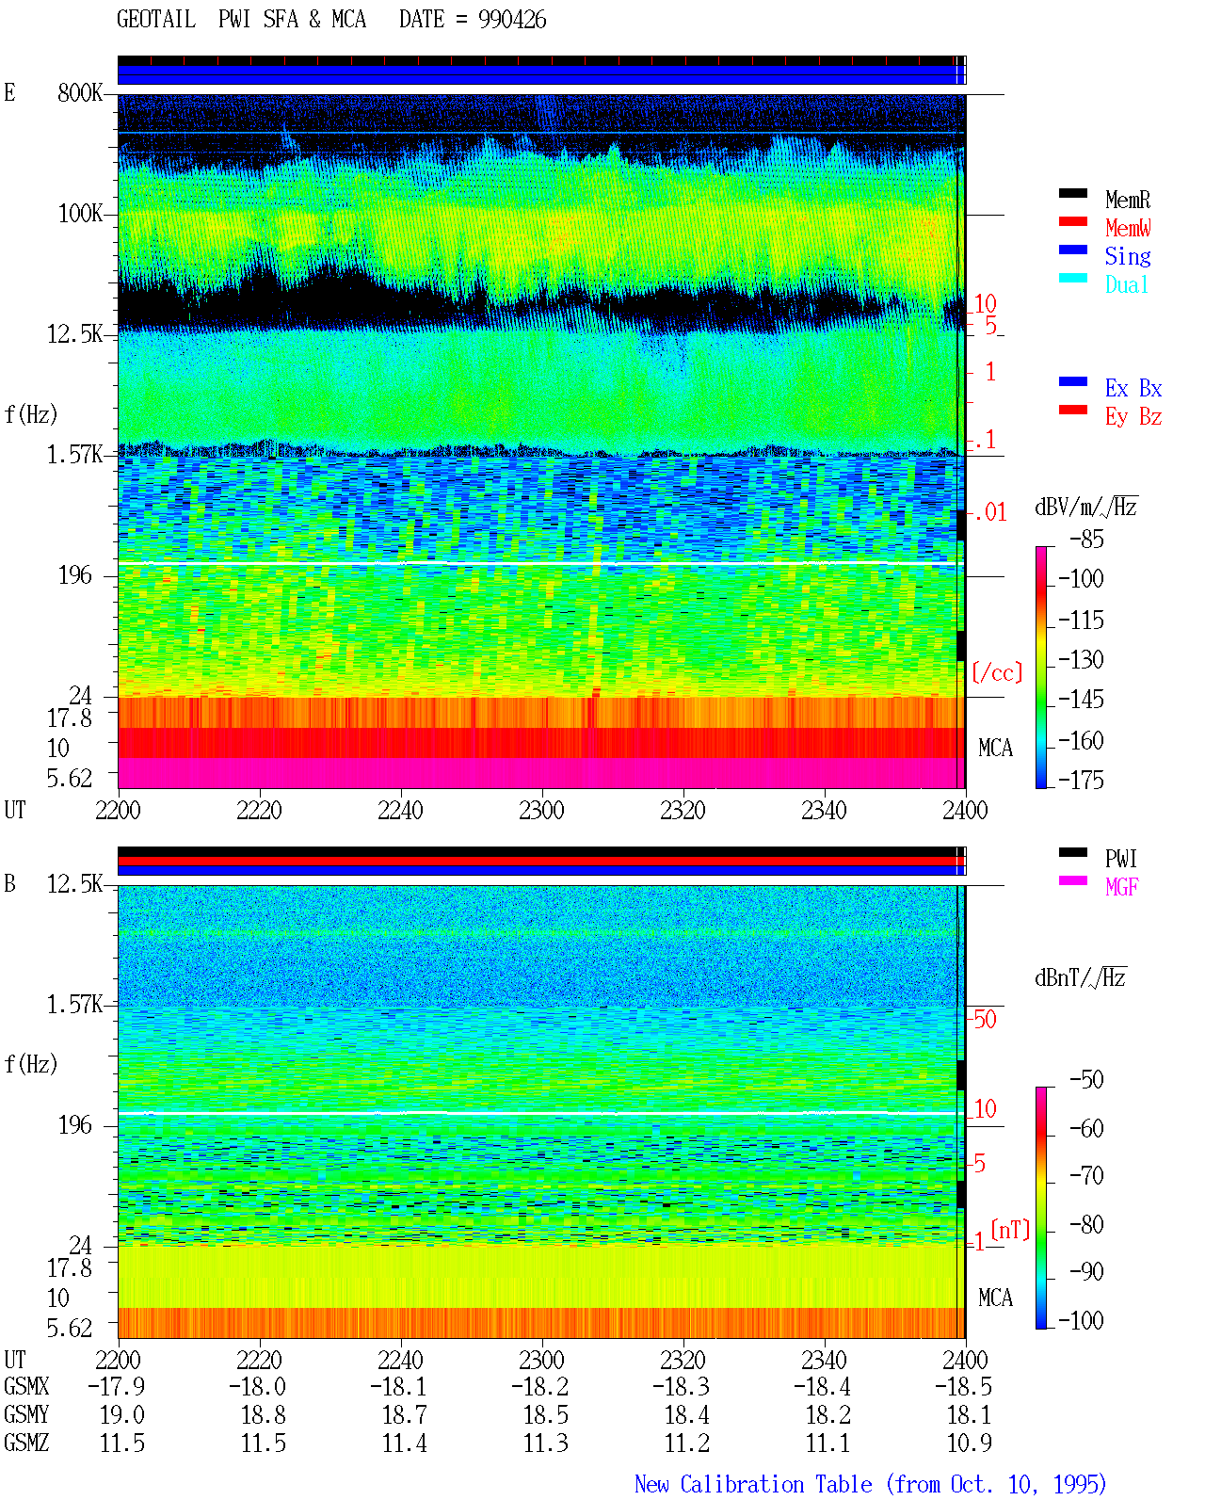Click the -100 value on B color scale

click(x=1081, y=1321)
